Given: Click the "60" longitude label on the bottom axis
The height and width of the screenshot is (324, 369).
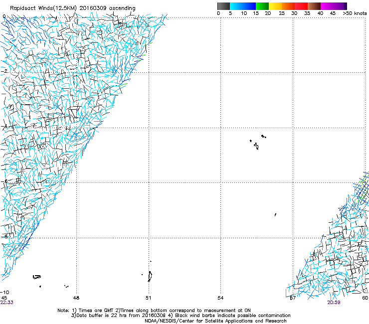Looking at the screenshot, I should (x=365, y=298).
